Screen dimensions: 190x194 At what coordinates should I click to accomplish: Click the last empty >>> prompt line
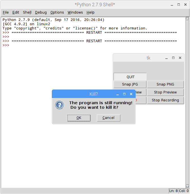click(6, 45)
